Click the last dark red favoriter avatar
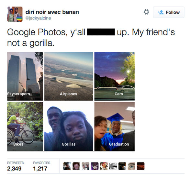Viewport: 191px width, 175px height. tap(140, 166)
